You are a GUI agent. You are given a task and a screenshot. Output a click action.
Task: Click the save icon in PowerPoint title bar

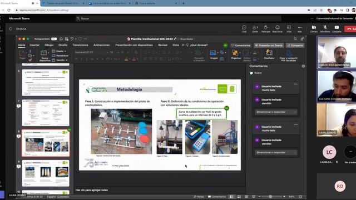point(67,39)
